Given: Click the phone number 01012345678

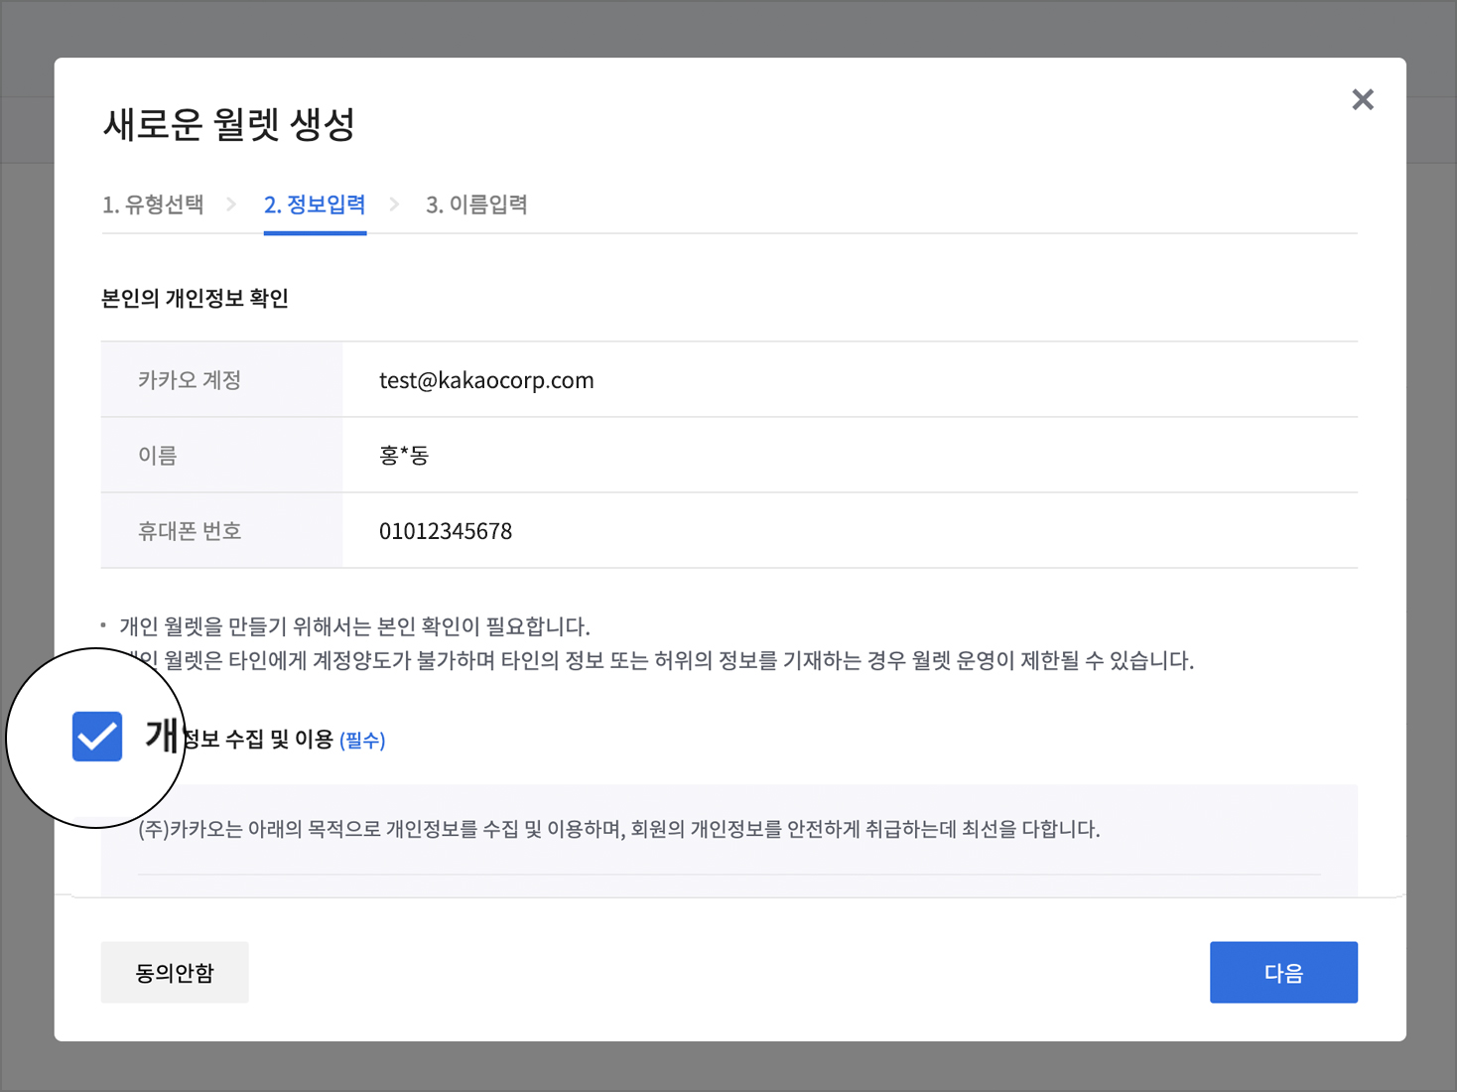Looking at the screenshot, I should [x=446, y=531].
